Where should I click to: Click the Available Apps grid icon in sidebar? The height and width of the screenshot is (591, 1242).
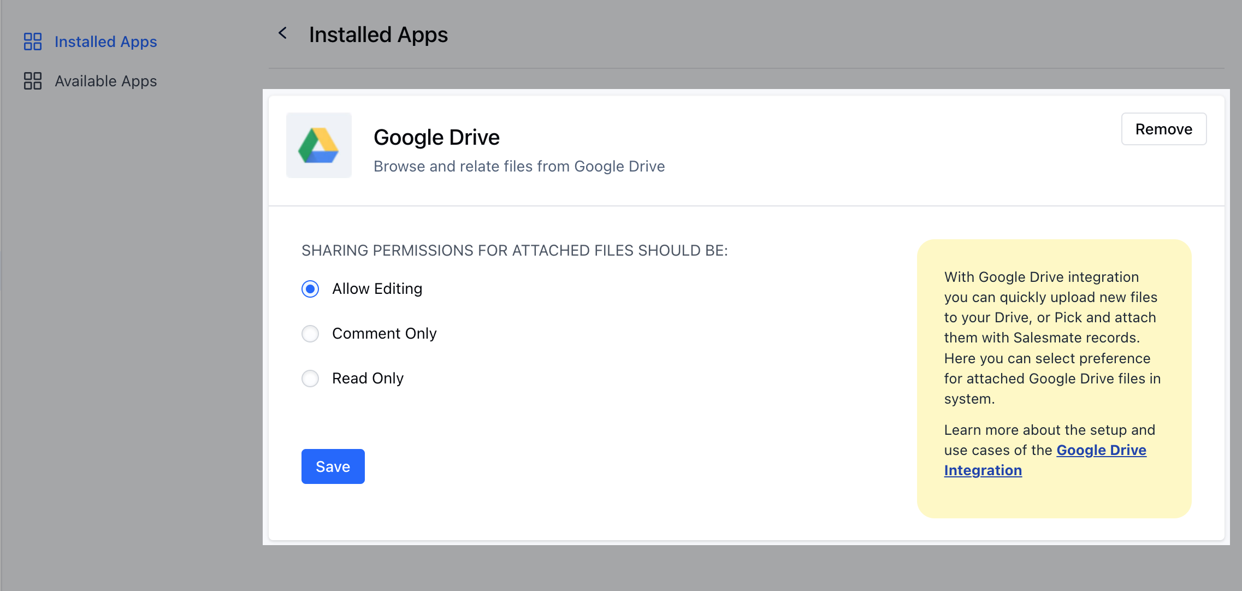click(x=33, y=81)
